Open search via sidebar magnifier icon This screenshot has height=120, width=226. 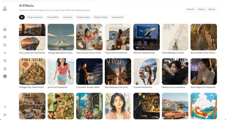tap(5, 45)
